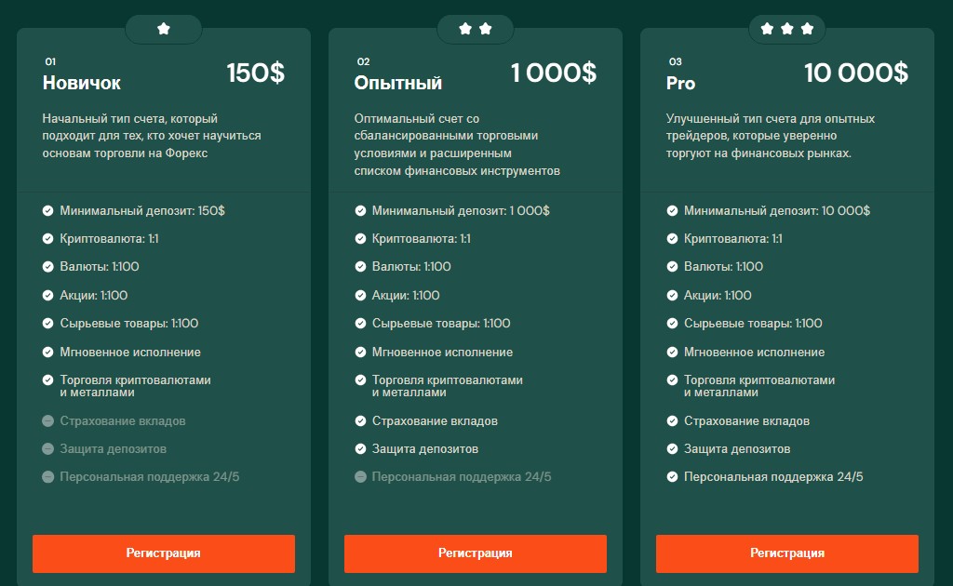Click the greyed minus icon beside Защита депозитов in Новичок

click(48, 448)
